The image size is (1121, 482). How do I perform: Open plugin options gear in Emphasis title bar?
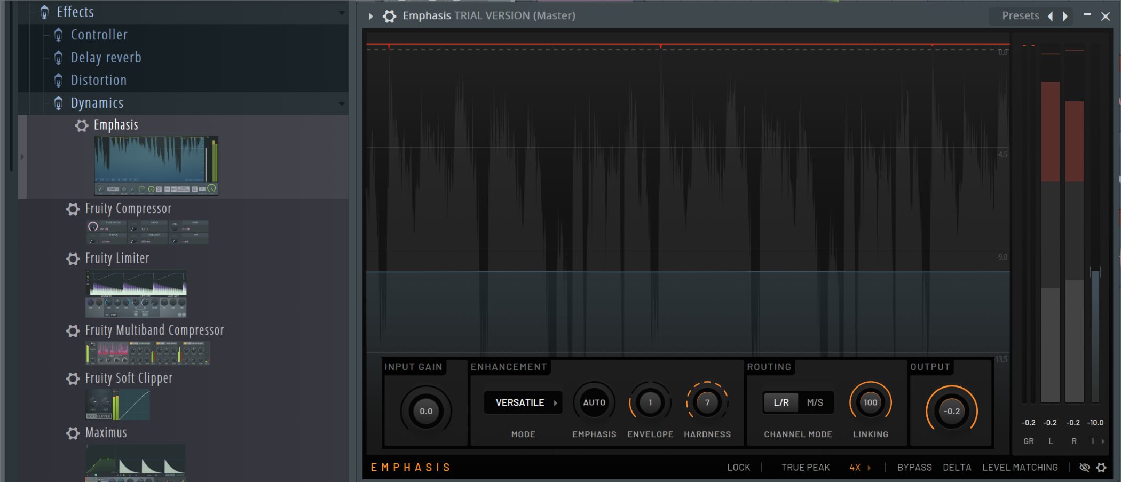tap(389, 16)
